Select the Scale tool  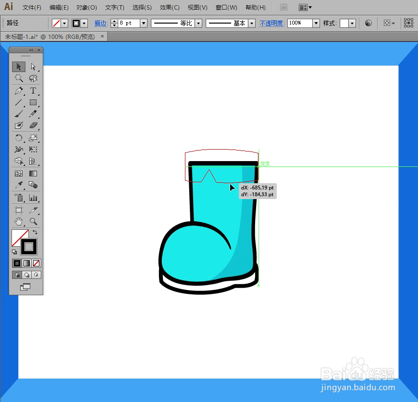point(33,138)
